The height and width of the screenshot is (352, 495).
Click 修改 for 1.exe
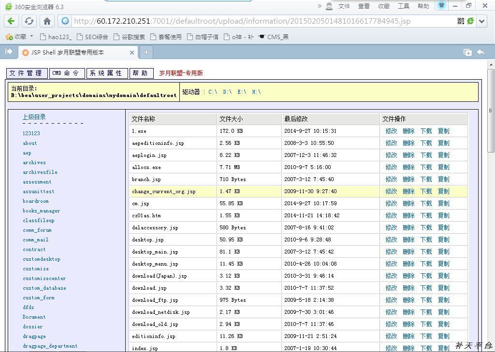(x=391, y=131)
